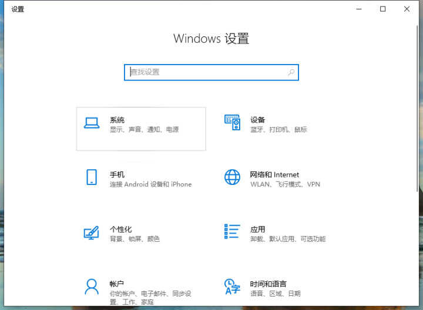
Task: Focus the 查找设置 search field
Action: [x=206, y=72]
